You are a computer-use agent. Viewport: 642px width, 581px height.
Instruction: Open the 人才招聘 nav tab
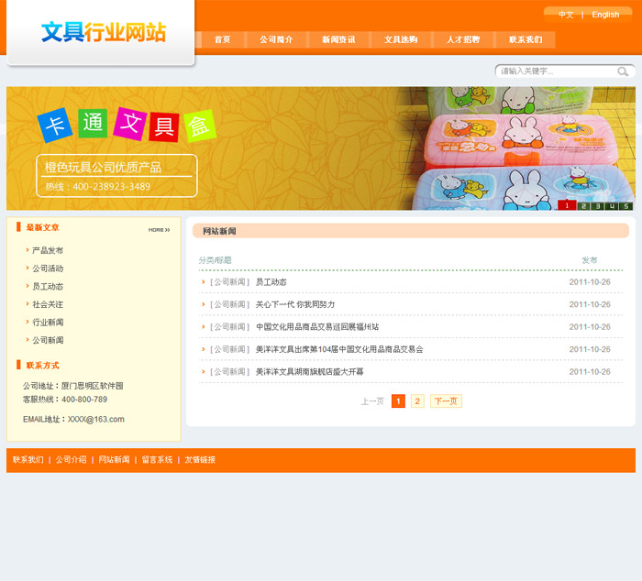(x=463, y=39)
